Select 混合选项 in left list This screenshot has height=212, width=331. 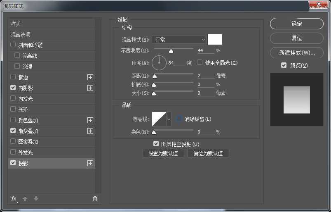click(52, 35)
